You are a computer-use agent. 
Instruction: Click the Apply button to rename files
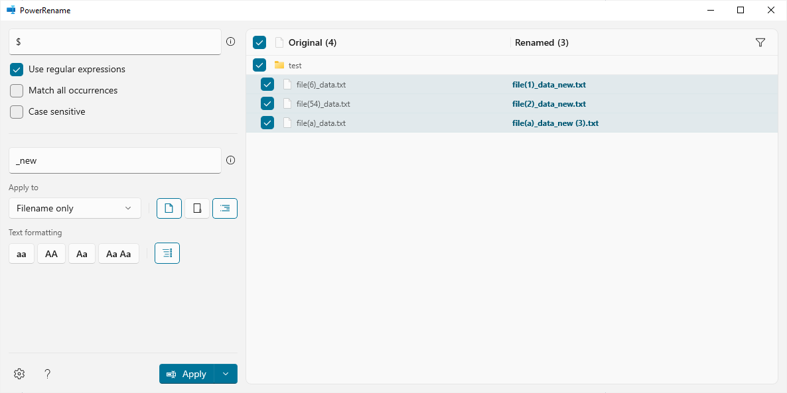point(189,373)
